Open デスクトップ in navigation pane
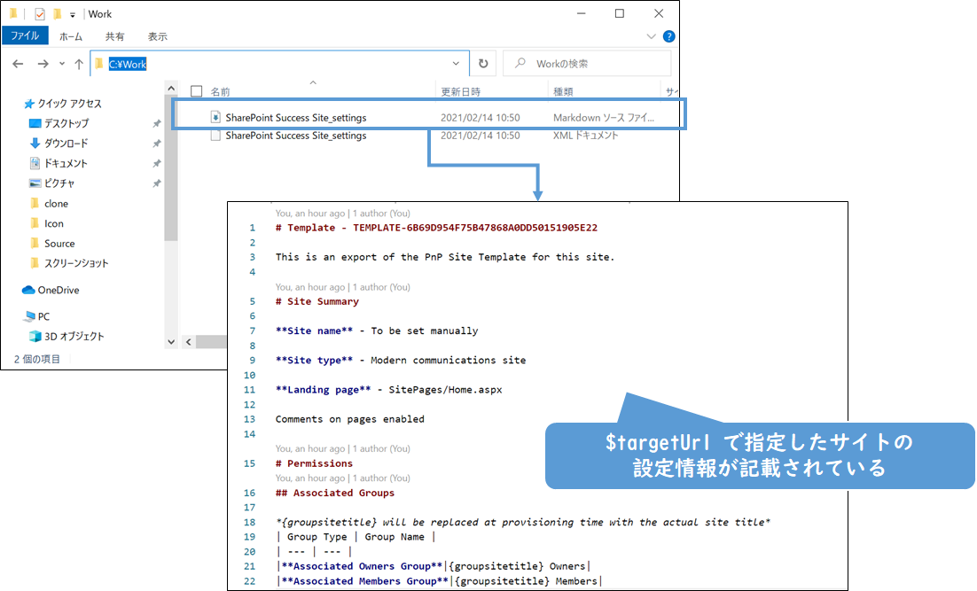Screen dimensions: 977x591 click(x=66, y=123)
